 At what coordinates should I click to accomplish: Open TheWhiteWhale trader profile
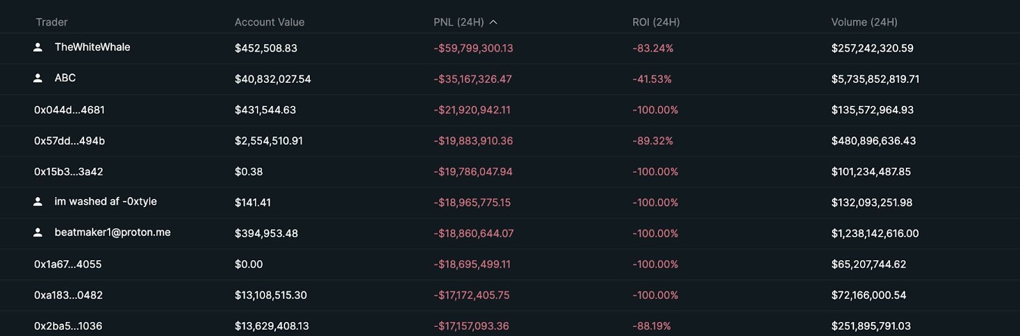pyautogui.click(x=92, y=47)
